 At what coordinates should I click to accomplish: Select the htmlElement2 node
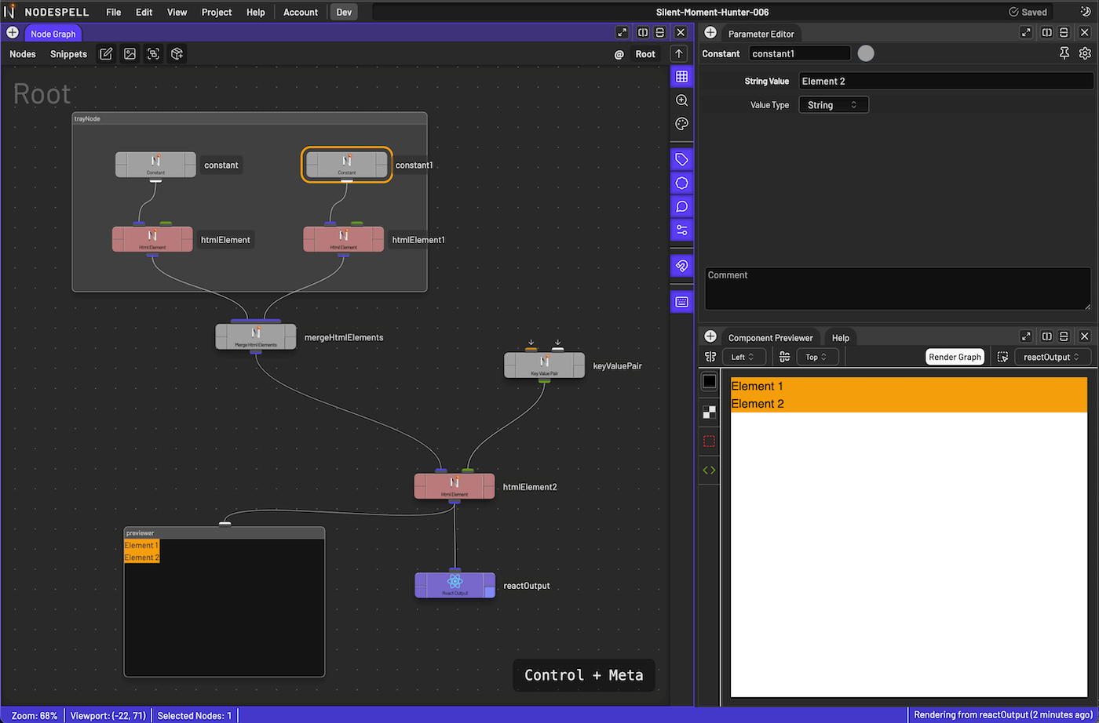455,486
